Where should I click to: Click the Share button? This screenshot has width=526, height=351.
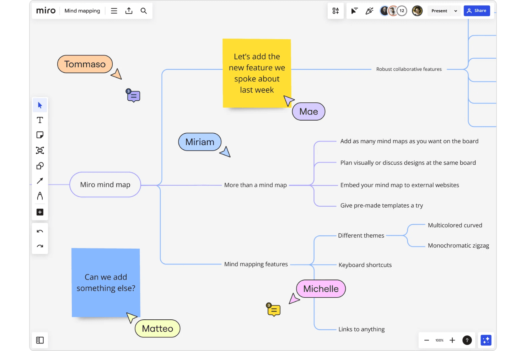[477, 11]
